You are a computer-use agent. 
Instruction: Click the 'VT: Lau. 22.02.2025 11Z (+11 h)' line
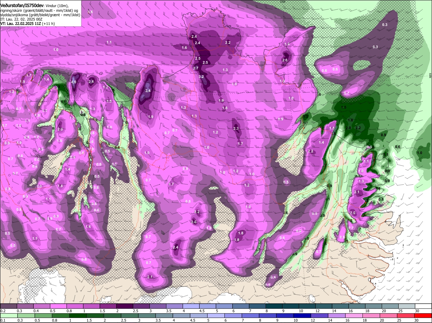click(x=27, y=24)
